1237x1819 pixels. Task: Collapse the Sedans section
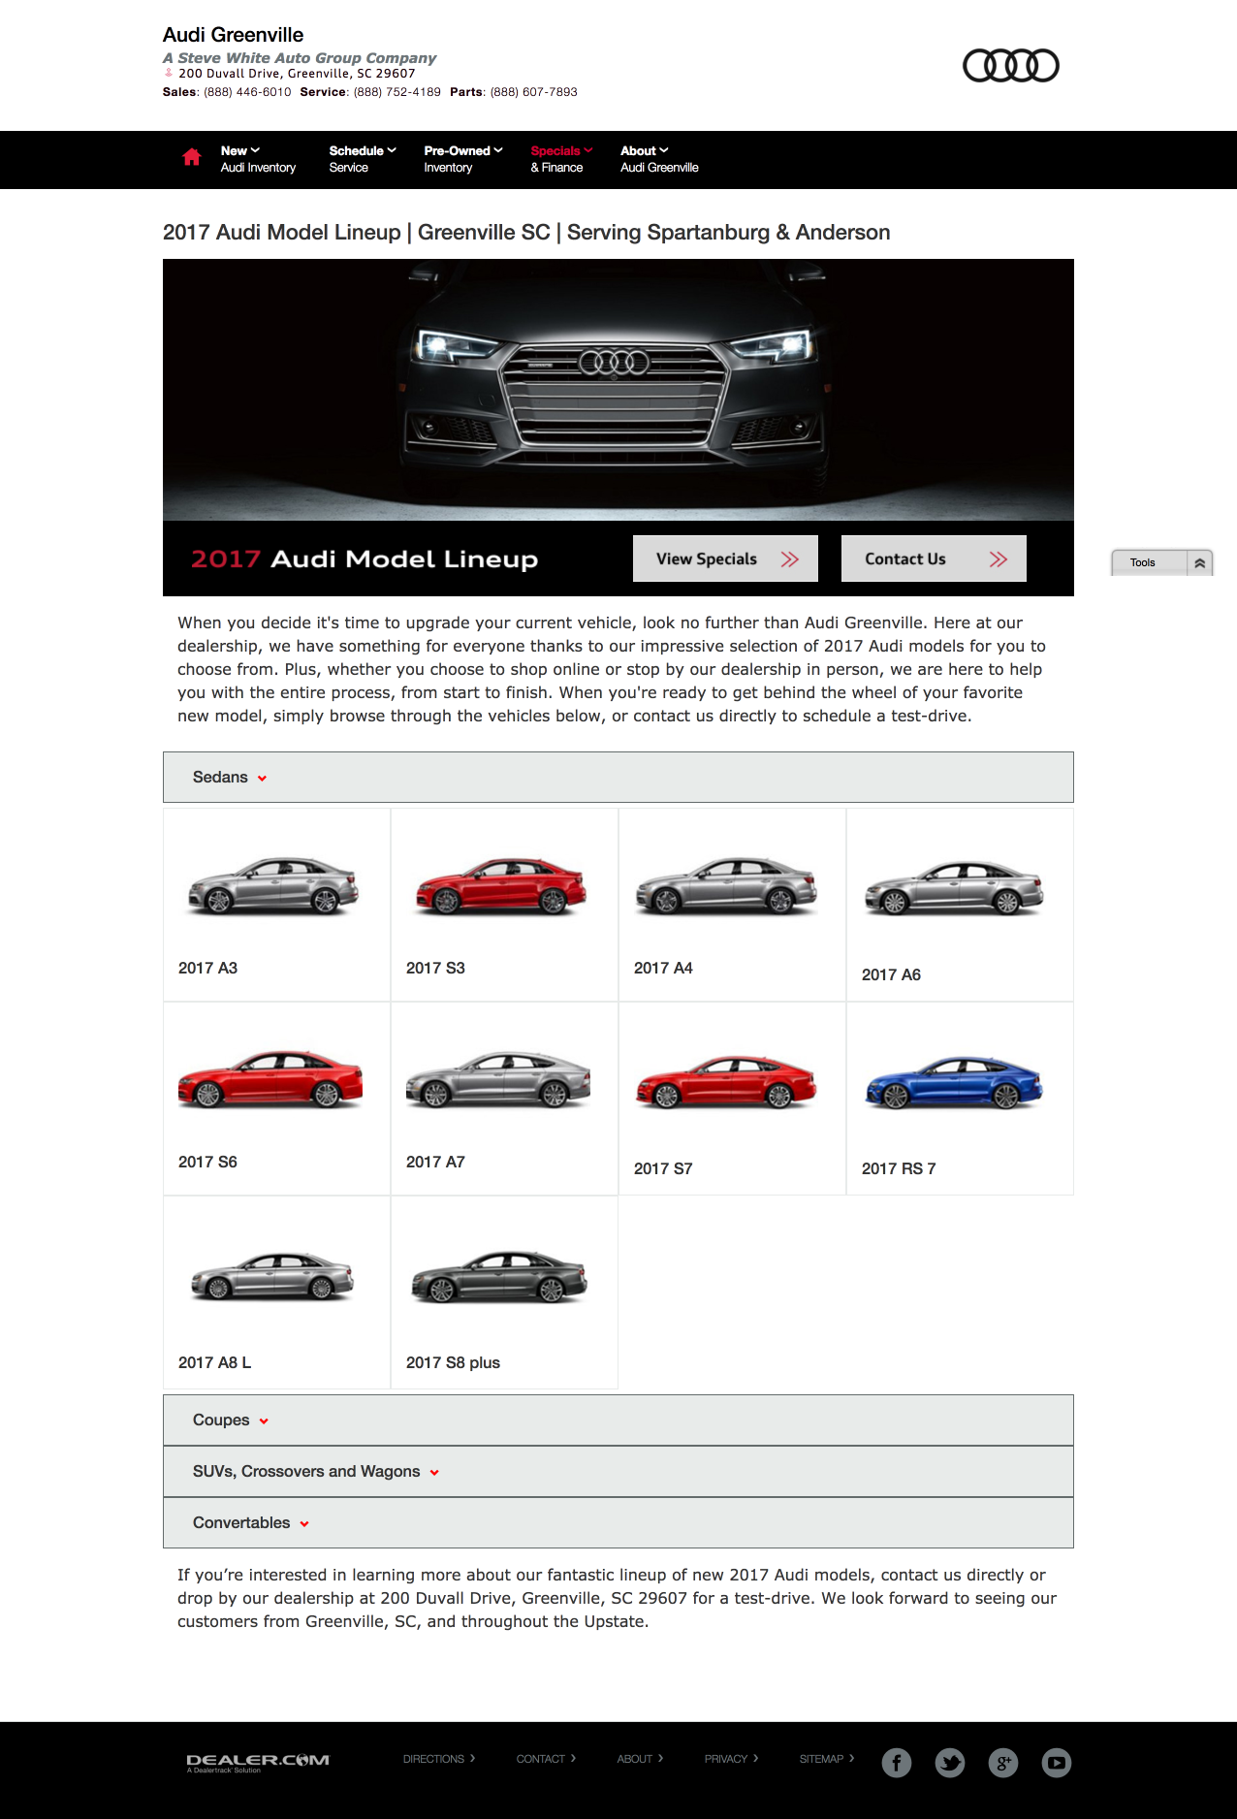pos(618,778)
